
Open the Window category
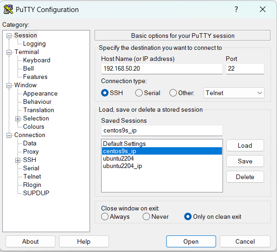click(25, 85)
